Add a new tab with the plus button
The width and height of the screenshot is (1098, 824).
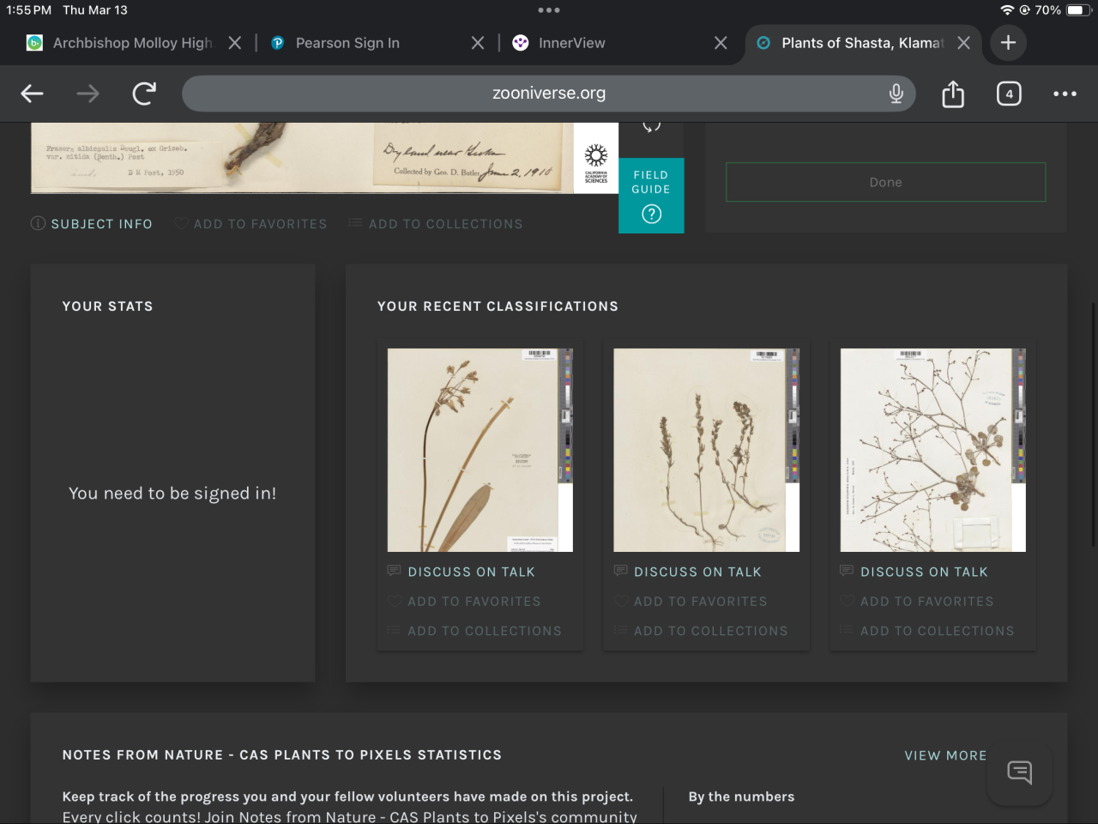(x=1008, y=43)
